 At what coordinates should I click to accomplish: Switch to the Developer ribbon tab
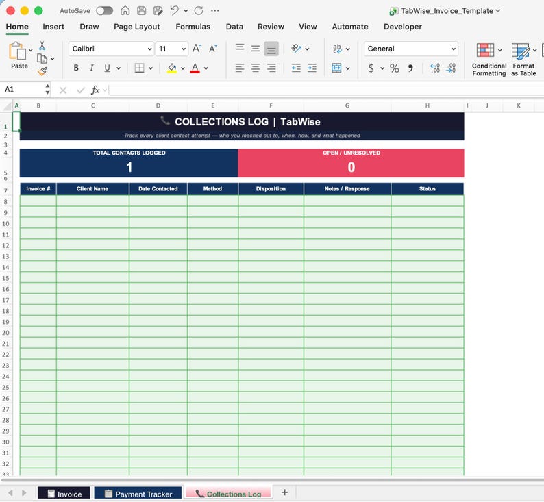[403, 27]
